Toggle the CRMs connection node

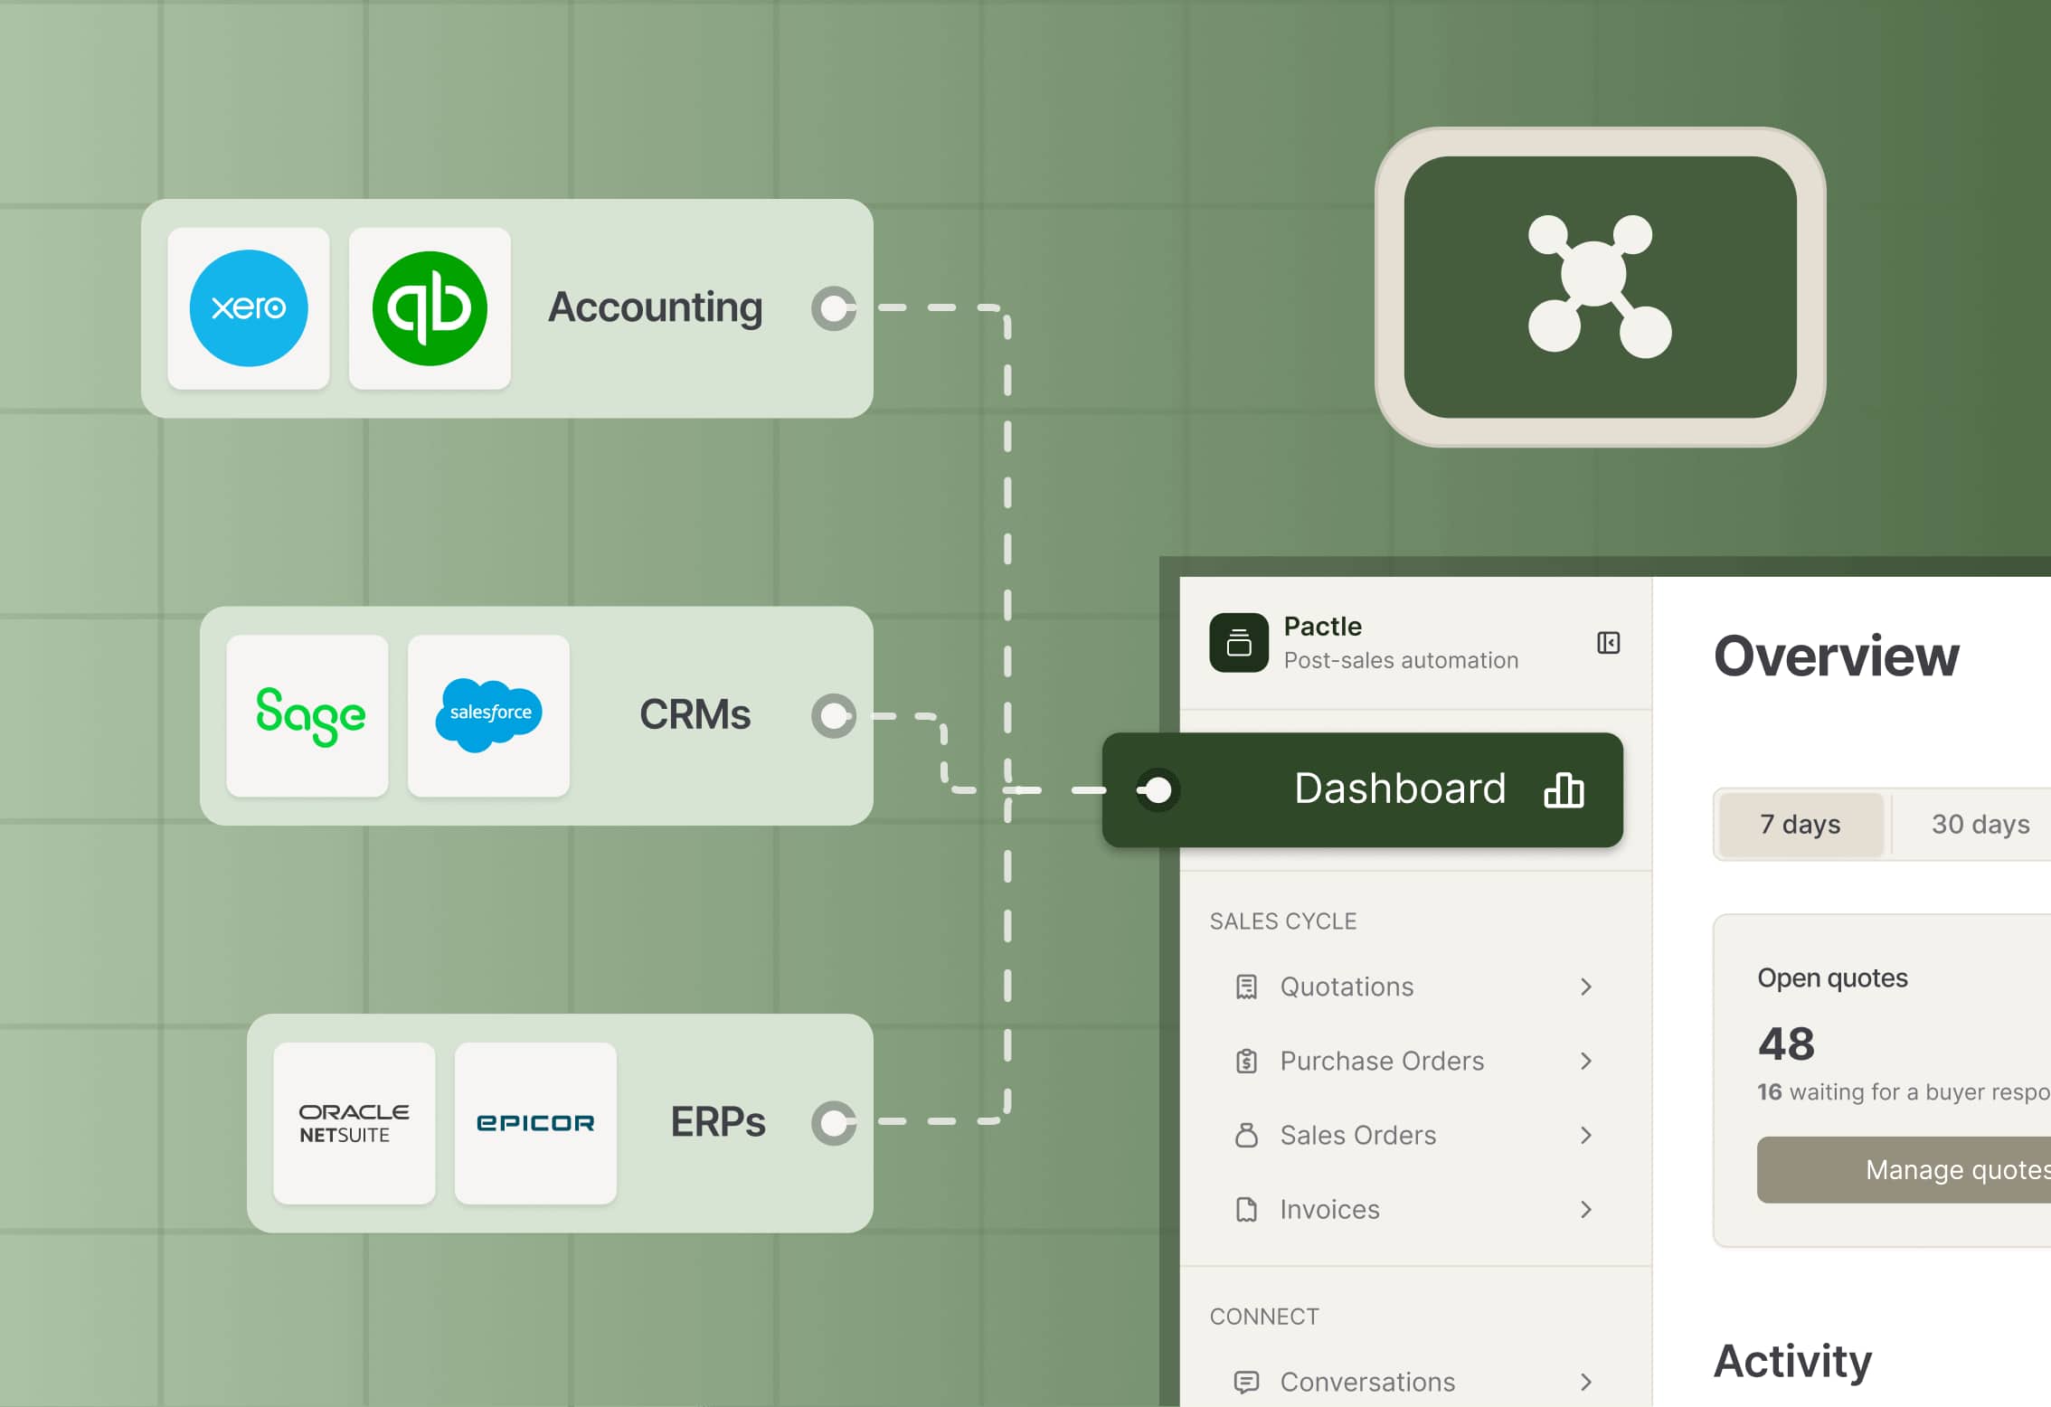click(x=832, y=715)
